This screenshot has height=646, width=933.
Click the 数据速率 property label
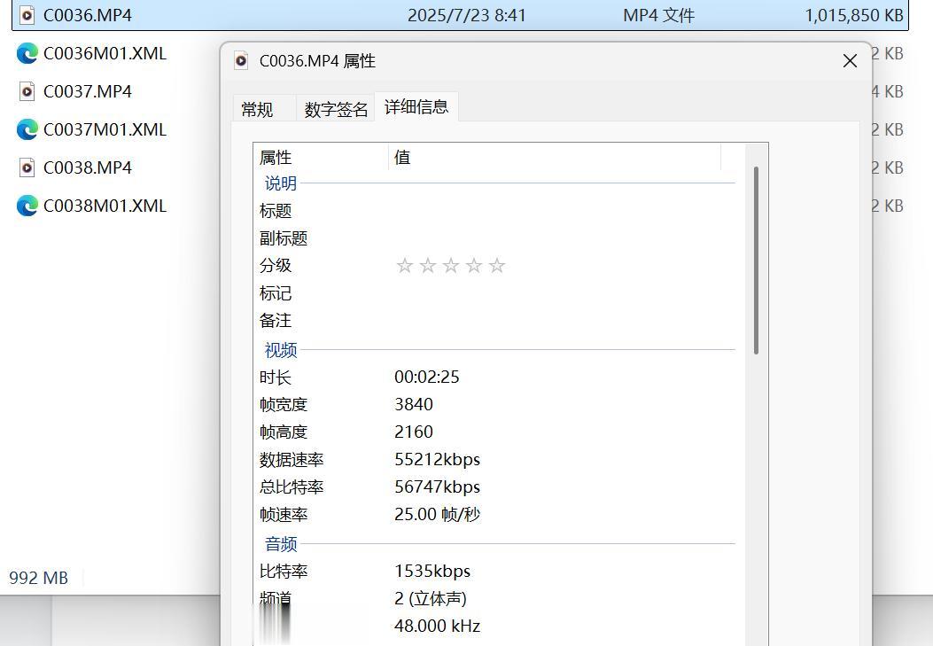(292, 460)
